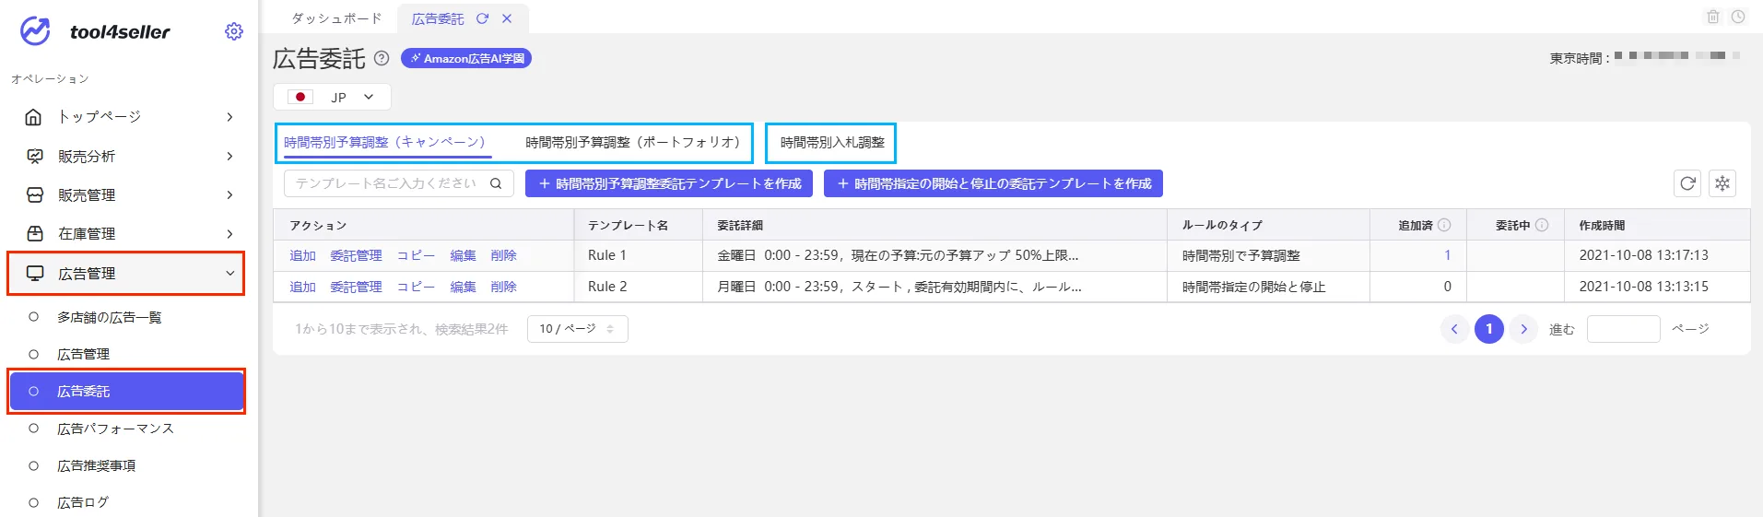Viewport: 1763px width, 517px height.
Task: Select page 1 in pagination
Action: [x=1489, y=329]
